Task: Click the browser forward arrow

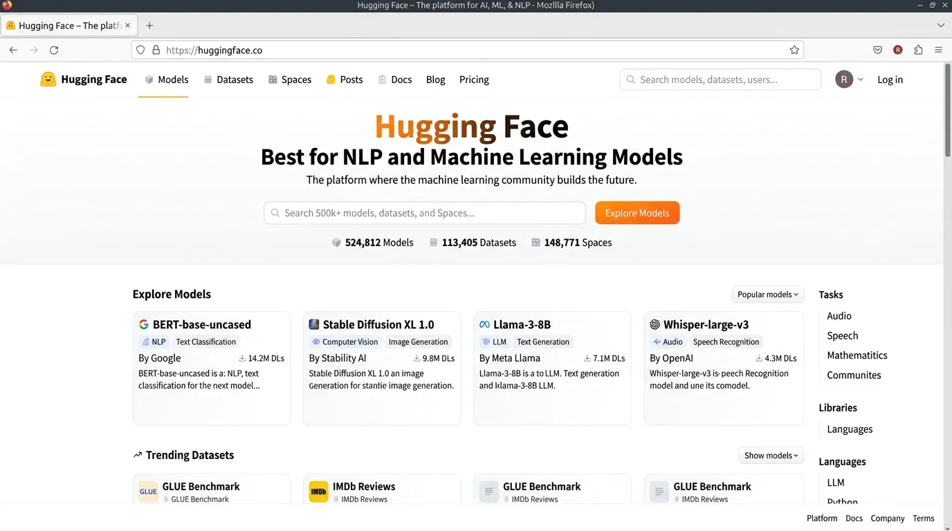Action: click(x=33, y=50)
